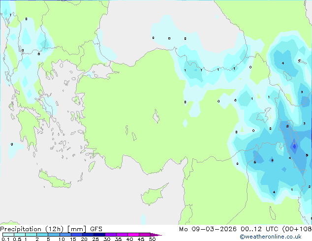The width and height of the screenshot is (312, 241).
Task: Click the legend arrow tip above 50 mm
Action: (156, 235)
